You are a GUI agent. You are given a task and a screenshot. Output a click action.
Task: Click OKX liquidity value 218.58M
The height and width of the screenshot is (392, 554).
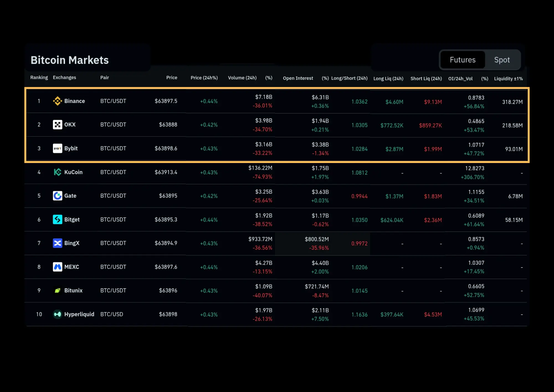click(x=512, y=126)
